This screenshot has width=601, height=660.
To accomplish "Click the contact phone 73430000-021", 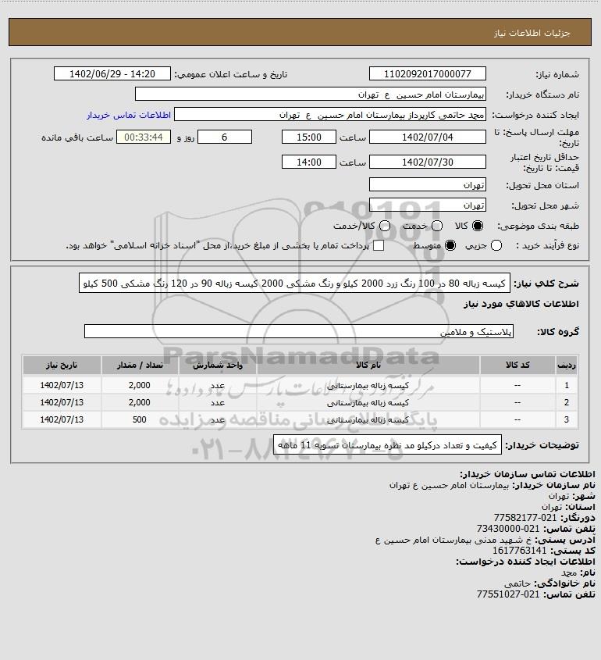I will click(x=508, y=528).
